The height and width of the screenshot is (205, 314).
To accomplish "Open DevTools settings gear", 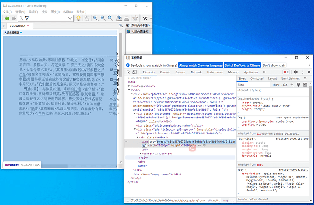I will point(296,72).
